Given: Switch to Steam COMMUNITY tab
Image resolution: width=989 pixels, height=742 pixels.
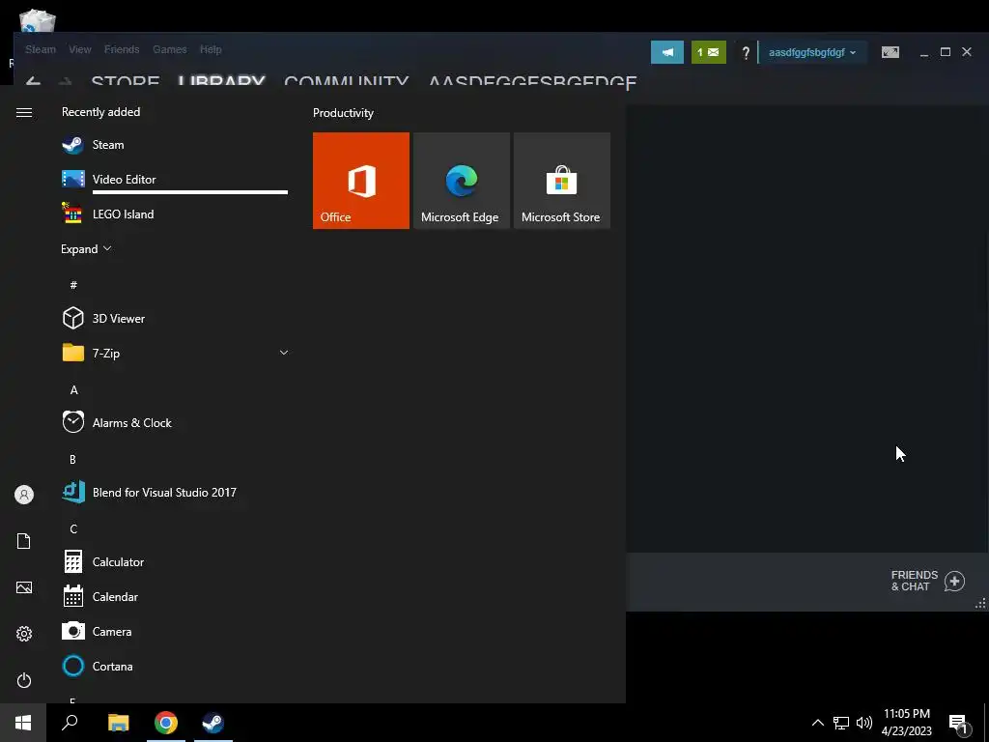Looking at the screenshot, I should tap(347, 81).
